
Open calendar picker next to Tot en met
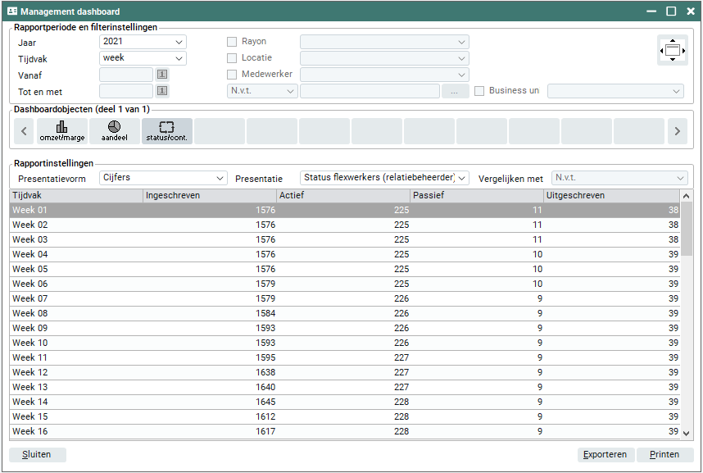pos(162,91)
